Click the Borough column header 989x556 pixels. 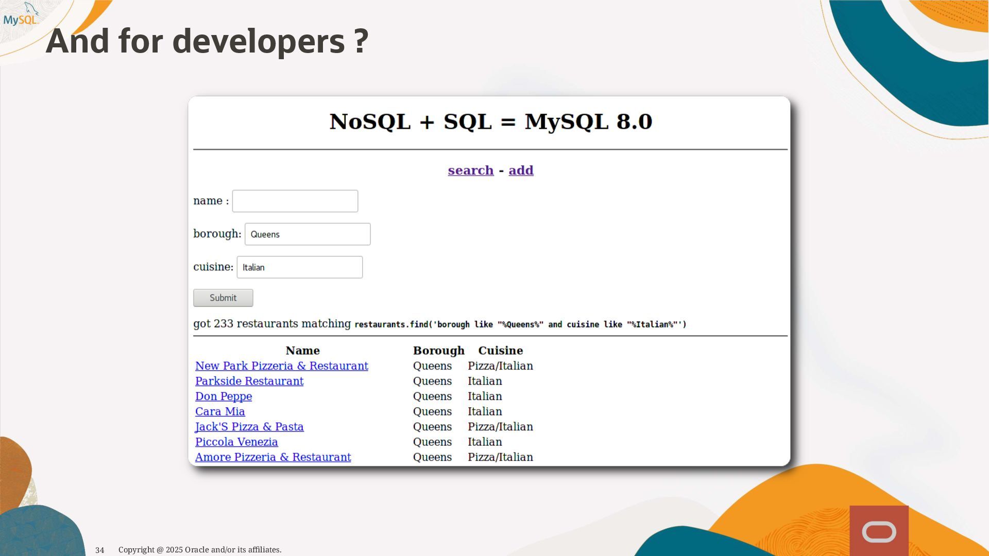(x=438, y=351)
